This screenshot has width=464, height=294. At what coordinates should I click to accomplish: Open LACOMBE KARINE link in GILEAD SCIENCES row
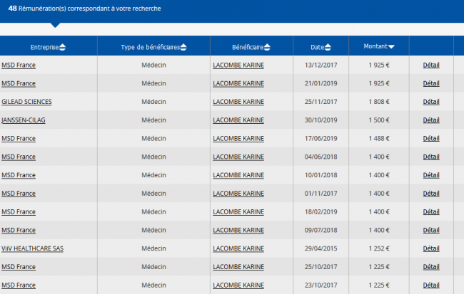[x=238, y=102]
